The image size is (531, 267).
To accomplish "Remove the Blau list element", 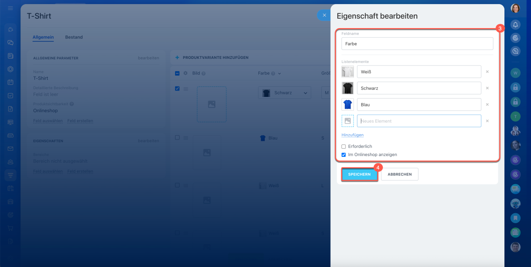I will (x=487, y=105).
